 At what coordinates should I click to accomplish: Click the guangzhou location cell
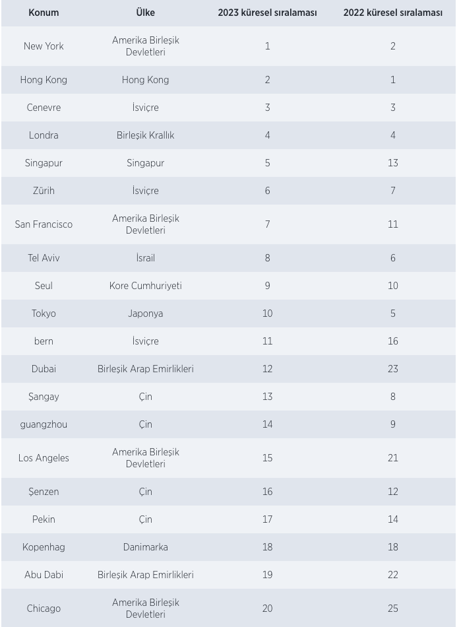pyautogui.click(x=44, y=424)
